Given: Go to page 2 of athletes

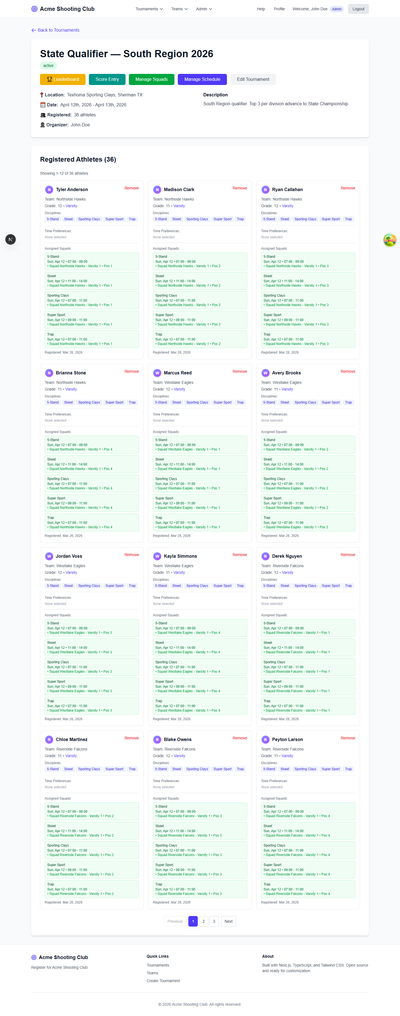Looking at the screenshot, I should pos(203,921).
